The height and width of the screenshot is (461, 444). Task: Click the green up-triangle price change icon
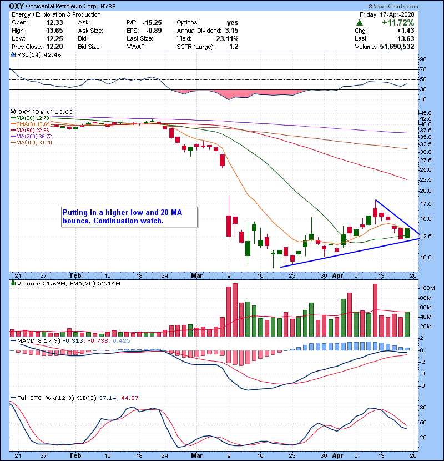tap(360, 23)
